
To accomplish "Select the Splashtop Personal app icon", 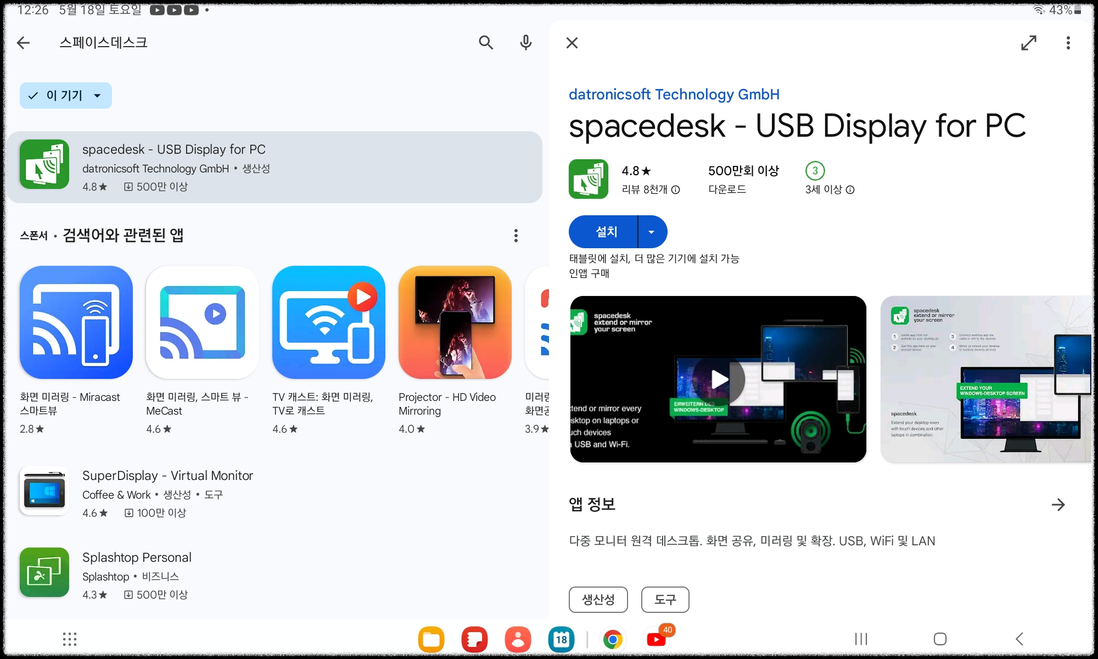I will point(44,573).
